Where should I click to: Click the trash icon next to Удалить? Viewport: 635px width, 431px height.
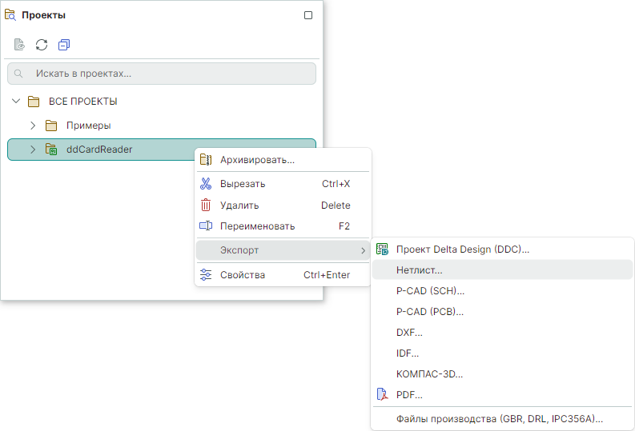pyautogui.click(x=206, y=205)
